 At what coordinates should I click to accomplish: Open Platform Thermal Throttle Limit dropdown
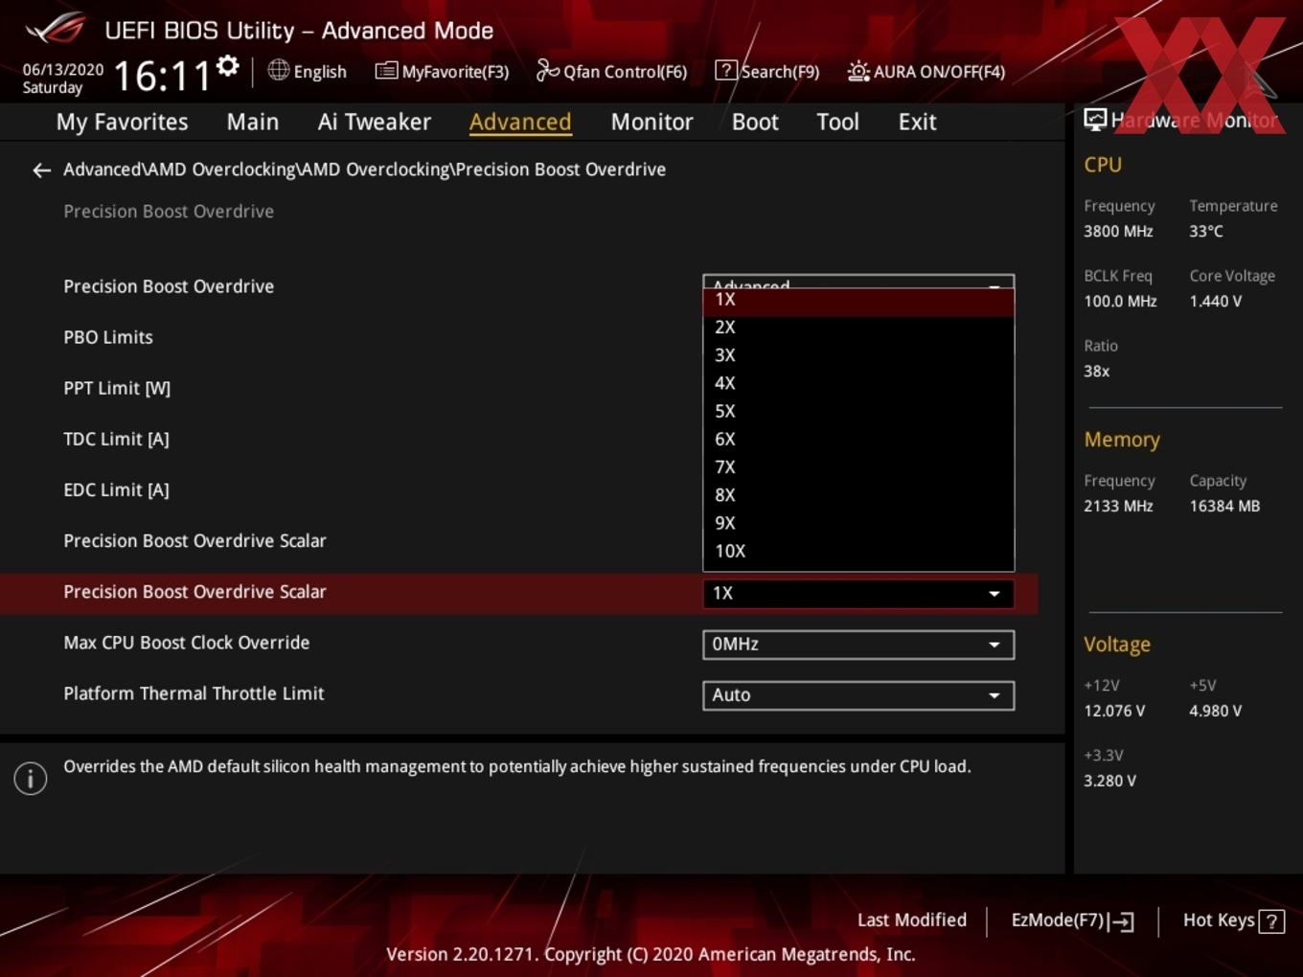(x=858, y=695)
